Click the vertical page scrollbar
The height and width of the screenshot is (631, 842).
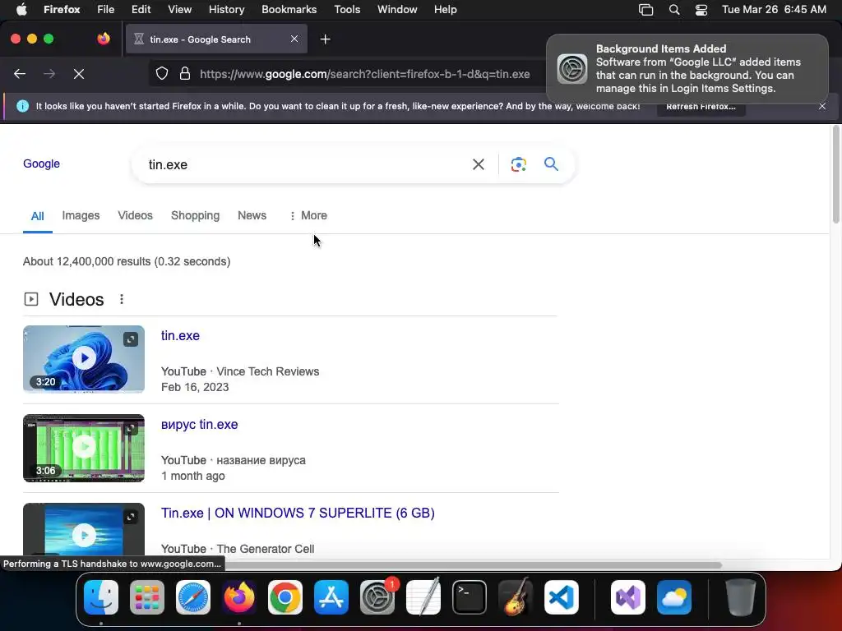(x=835, y=174)
